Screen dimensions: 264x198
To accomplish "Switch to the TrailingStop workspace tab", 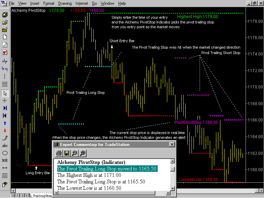I will pos(42,196).
